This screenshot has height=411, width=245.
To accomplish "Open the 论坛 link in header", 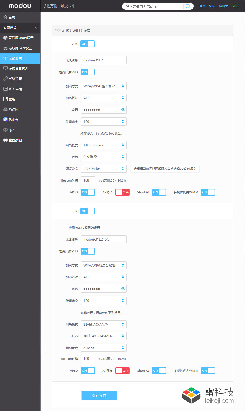I will coord(212,6).
